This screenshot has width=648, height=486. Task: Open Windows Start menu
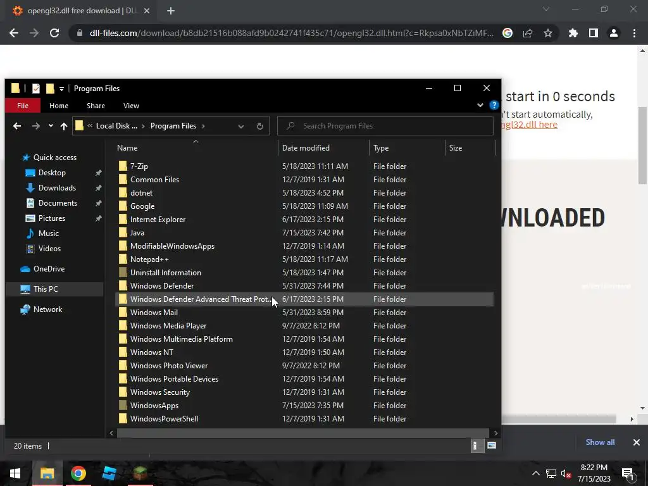(15, 473)
